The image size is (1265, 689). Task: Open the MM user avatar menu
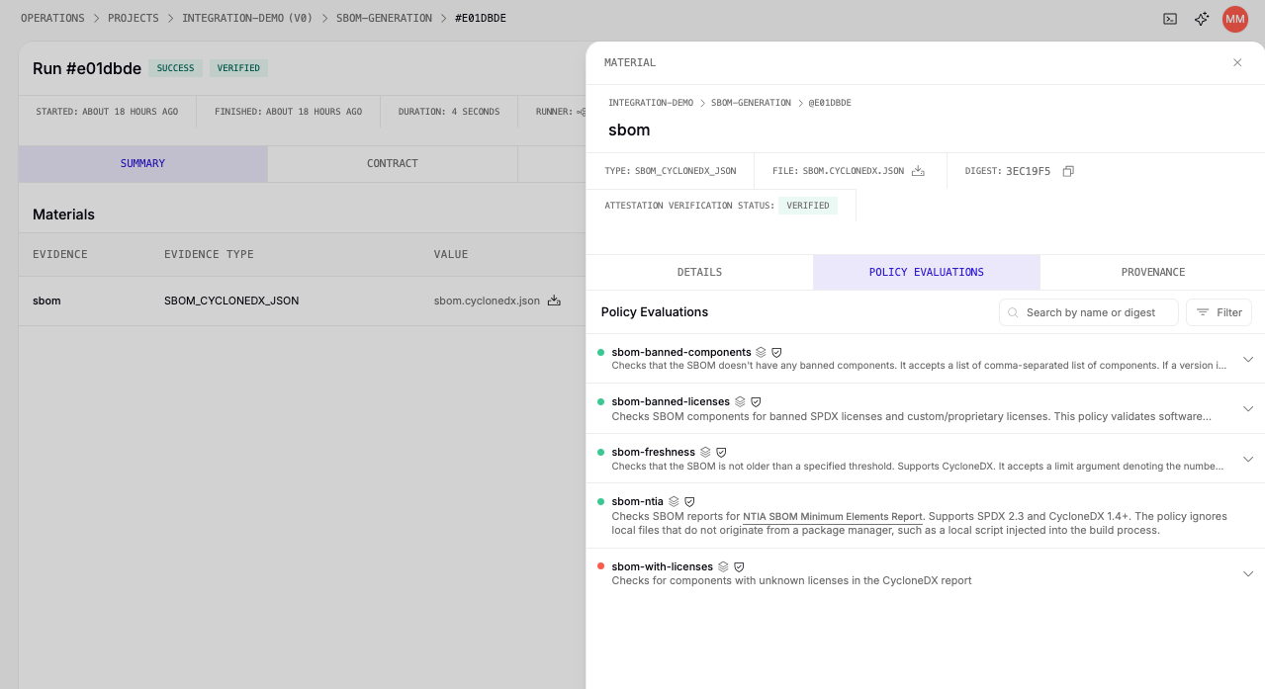point(1235,19)
